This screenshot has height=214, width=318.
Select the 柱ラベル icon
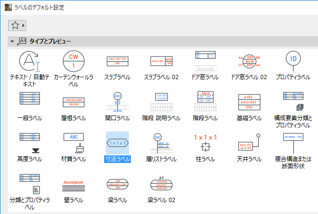click(x=205, y=143)
